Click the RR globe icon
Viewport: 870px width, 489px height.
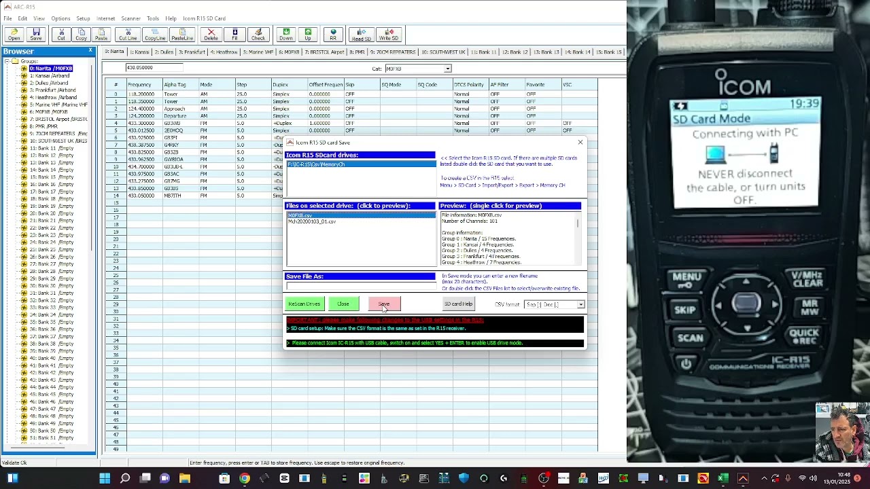coord(333,35)
